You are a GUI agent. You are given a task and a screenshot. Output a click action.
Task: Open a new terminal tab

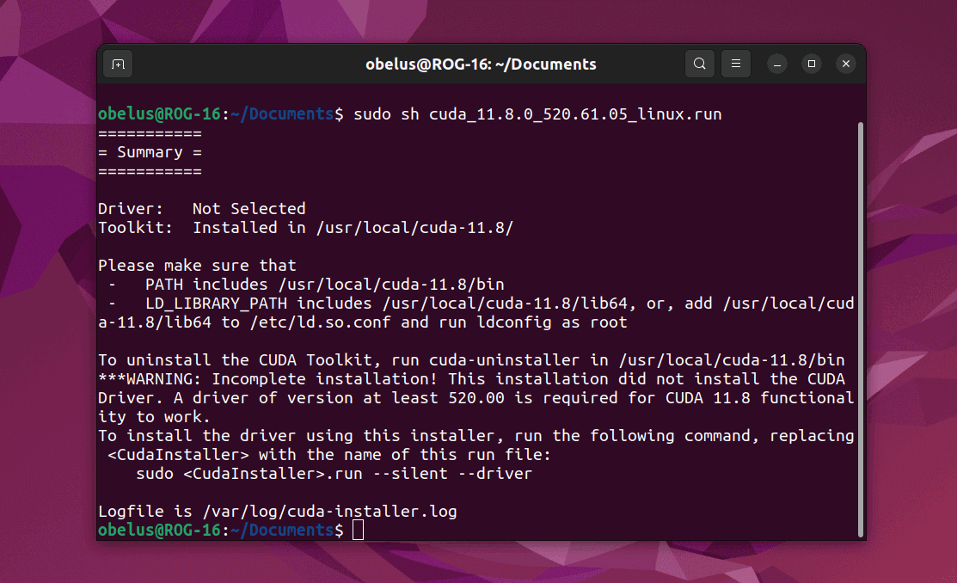click(x=119, y=64)
